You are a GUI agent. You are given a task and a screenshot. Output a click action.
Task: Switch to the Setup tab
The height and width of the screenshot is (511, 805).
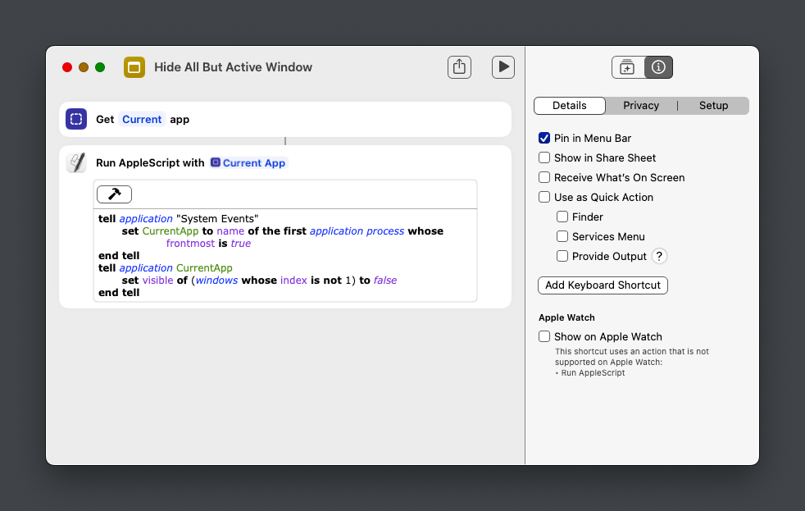tap(713, 106)
